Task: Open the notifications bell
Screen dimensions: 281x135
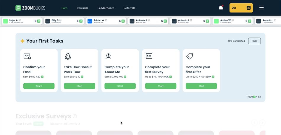Action: click(x=221, y=8)
